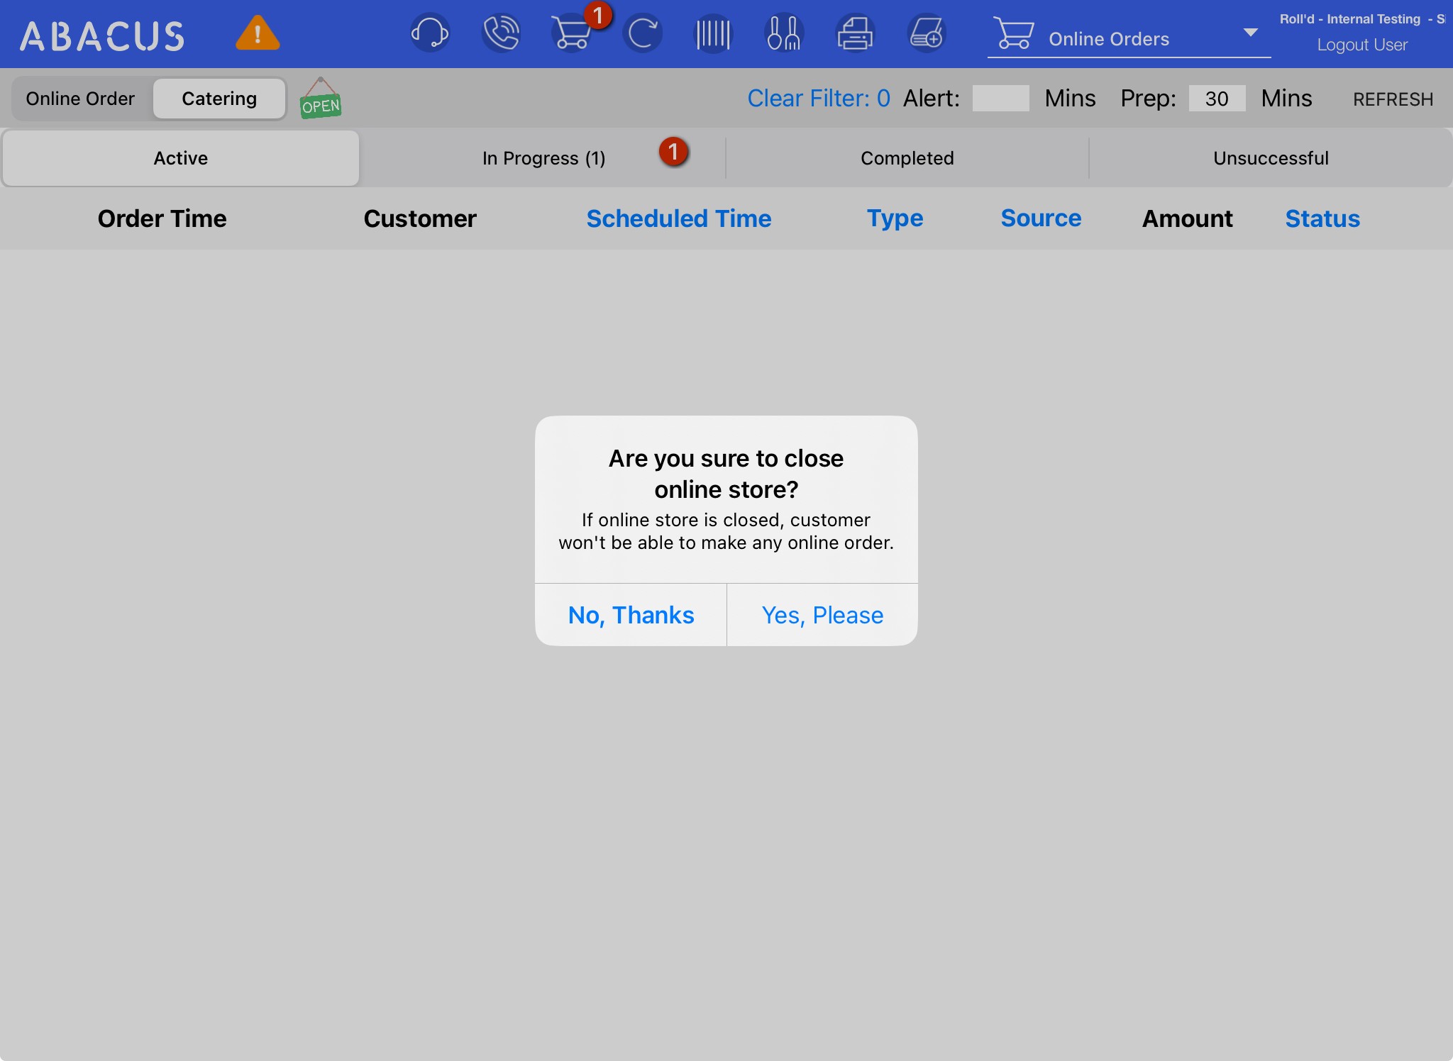Select the Catering segment
The height and width of the screenshot is (1061, 1453).
point(219,99)
